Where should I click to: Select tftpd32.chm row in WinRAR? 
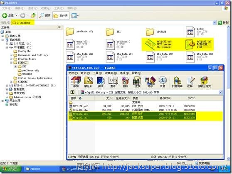click(132, 110)
